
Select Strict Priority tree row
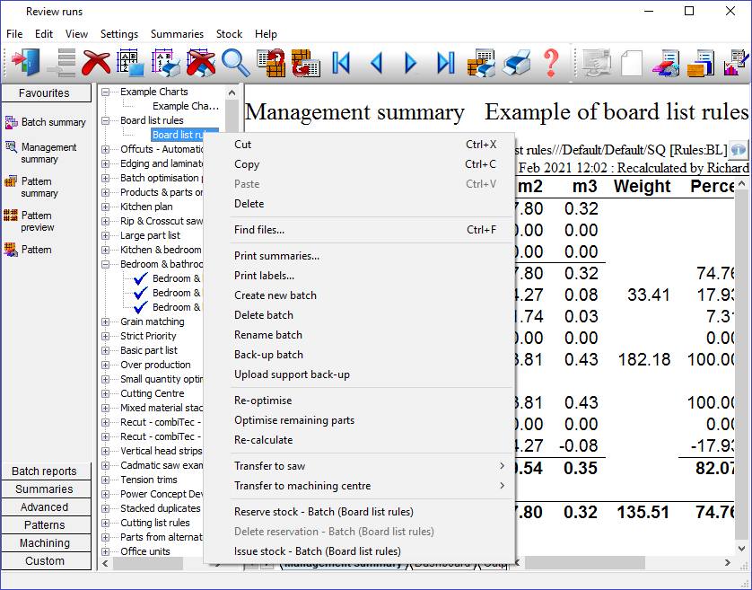(148, 336)
